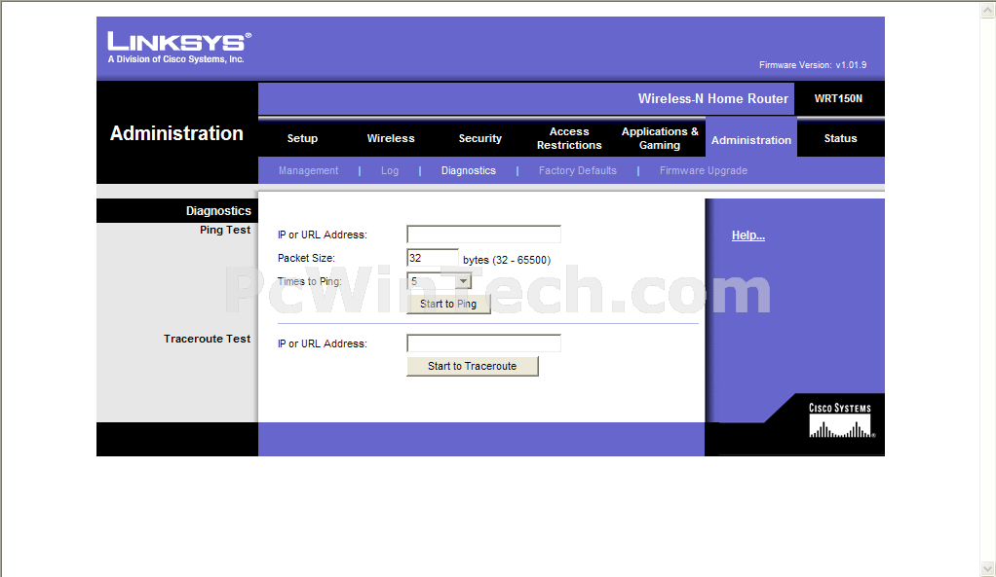Click the Start to Traceroute button
The image size is (996, 577).
point(472,366)
